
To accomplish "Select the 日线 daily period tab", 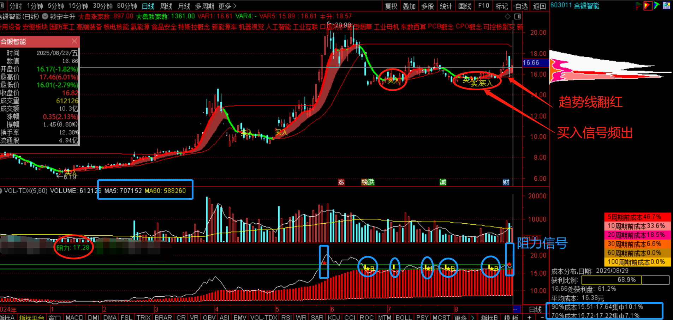I will pos(148,6).
